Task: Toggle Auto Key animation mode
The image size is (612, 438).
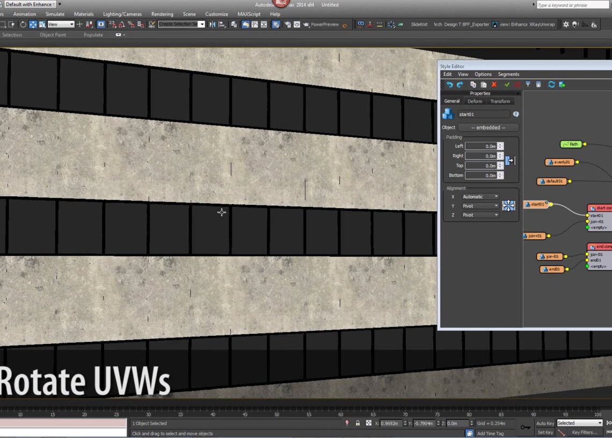Action: tap(545, 423)
